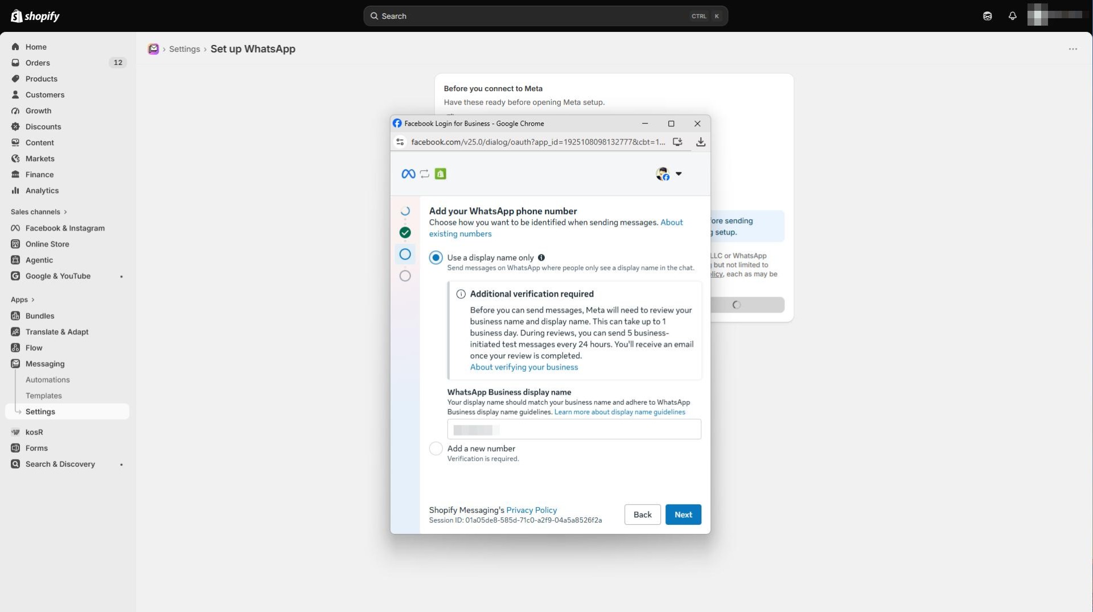Expand the Facebook profile dropdown arrow
The image size is (1093, 612).
click(x=679, y=174)
